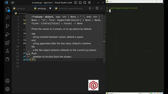This screenshot has width=168, height=94.
Task: Click the Cmder window title icon
Action: click(107, 1)
